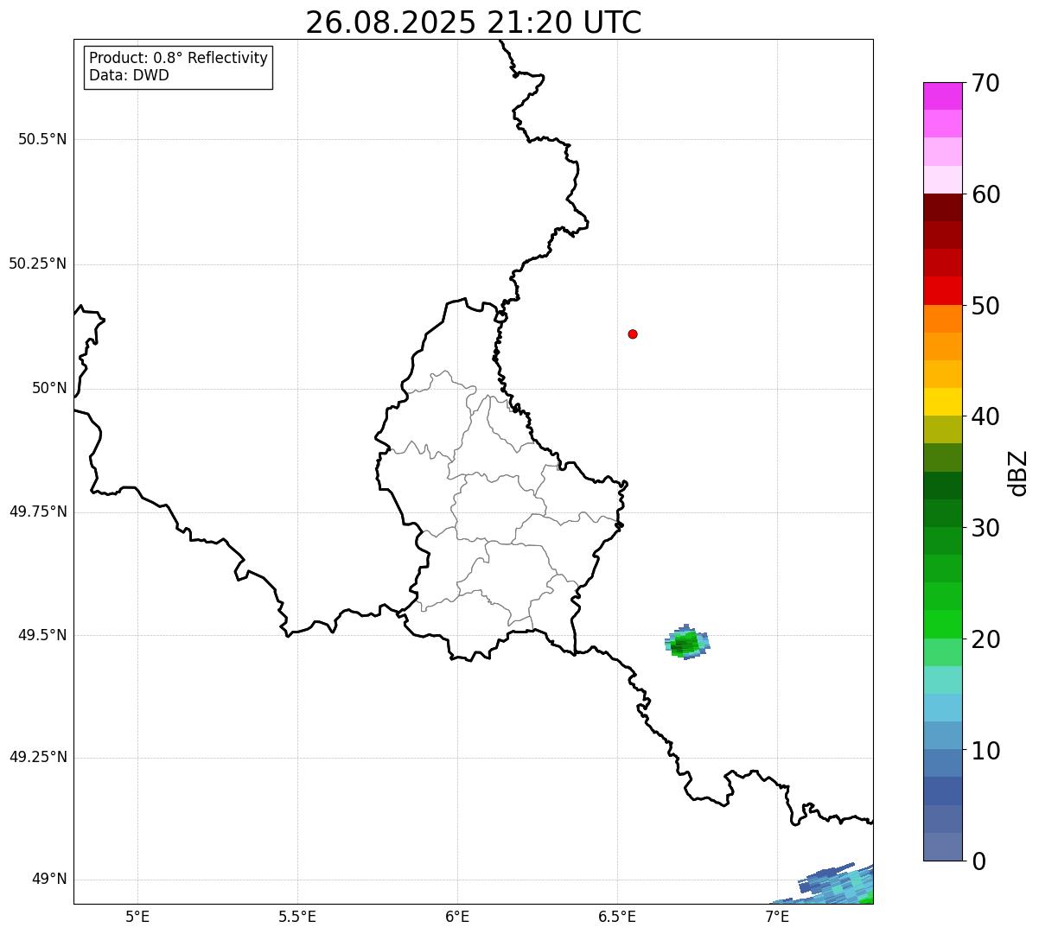The width and height of the screenshot is (1039, 934).
Task: Click the '5.5°E' longitude label
Action: tap(297, 917)
